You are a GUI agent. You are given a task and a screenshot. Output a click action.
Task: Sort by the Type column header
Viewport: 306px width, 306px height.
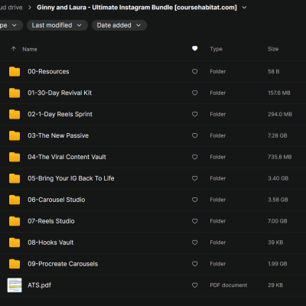coord(216,49)
